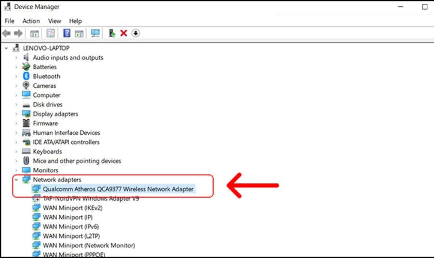Open Properties toolbar icon

point(50,33)
